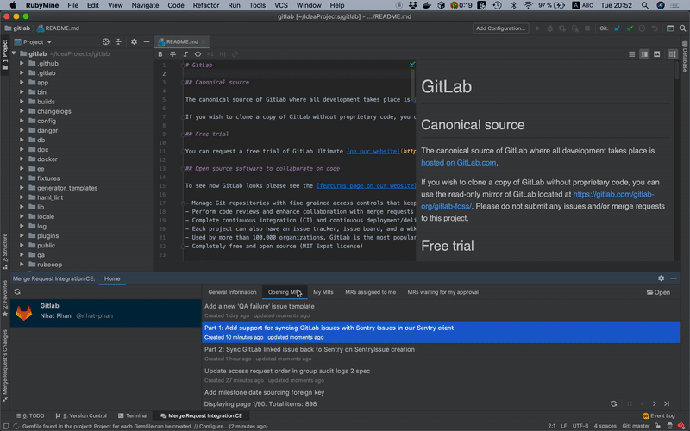Minimize the Merge Request Integration panel
The width and height of the screenshot is (690, 431).
coord(674,278)
